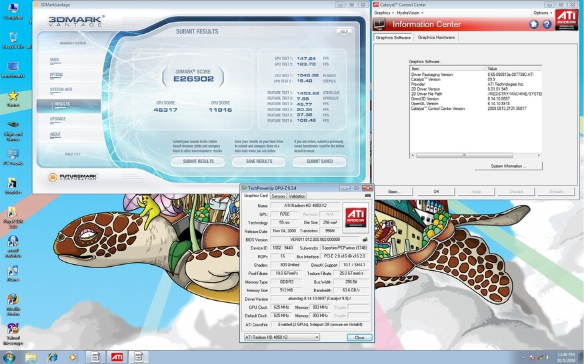This screenshot has width=584, height=364.
Task: Select the Games star desktop icon
Action: pyautogui.click(x=13, y=98)
